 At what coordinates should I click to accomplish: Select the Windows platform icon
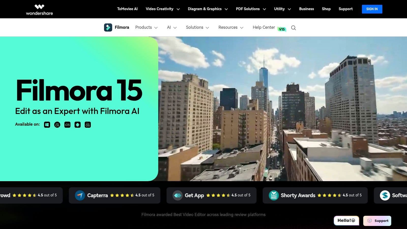click(47, 124)
